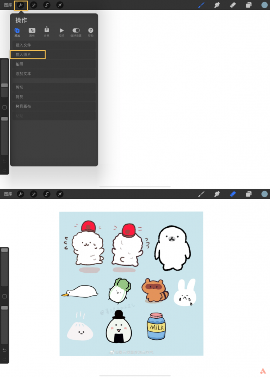Select the Brush tool in top toolbar

pyautogui.click(x=201, y=5)
